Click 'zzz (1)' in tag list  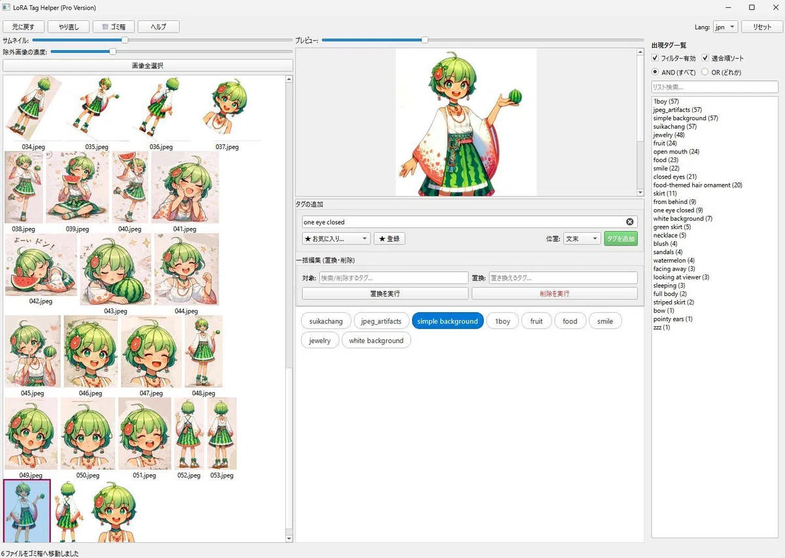pyautogui.click(x=661, y=327)
